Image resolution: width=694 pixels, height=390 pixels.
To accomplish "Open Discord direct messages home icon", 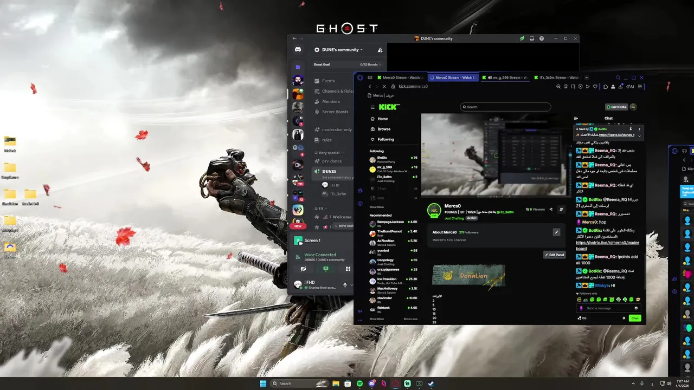I will (298, 50).
